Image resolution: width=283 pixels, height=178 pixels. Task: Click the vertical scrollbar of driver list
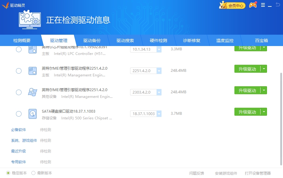pos(281,119)
